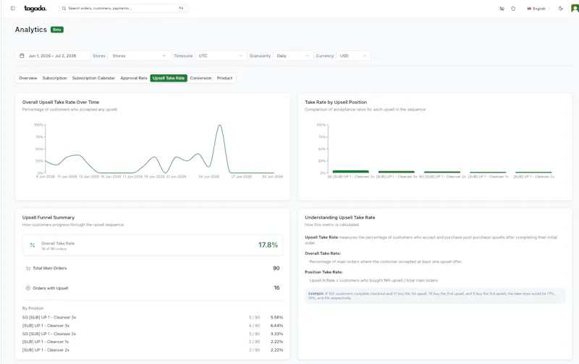Click the eye-off visibility toggle in header
Image resolution: width=579 pixels, height=364 pixels.
point(502,9)
